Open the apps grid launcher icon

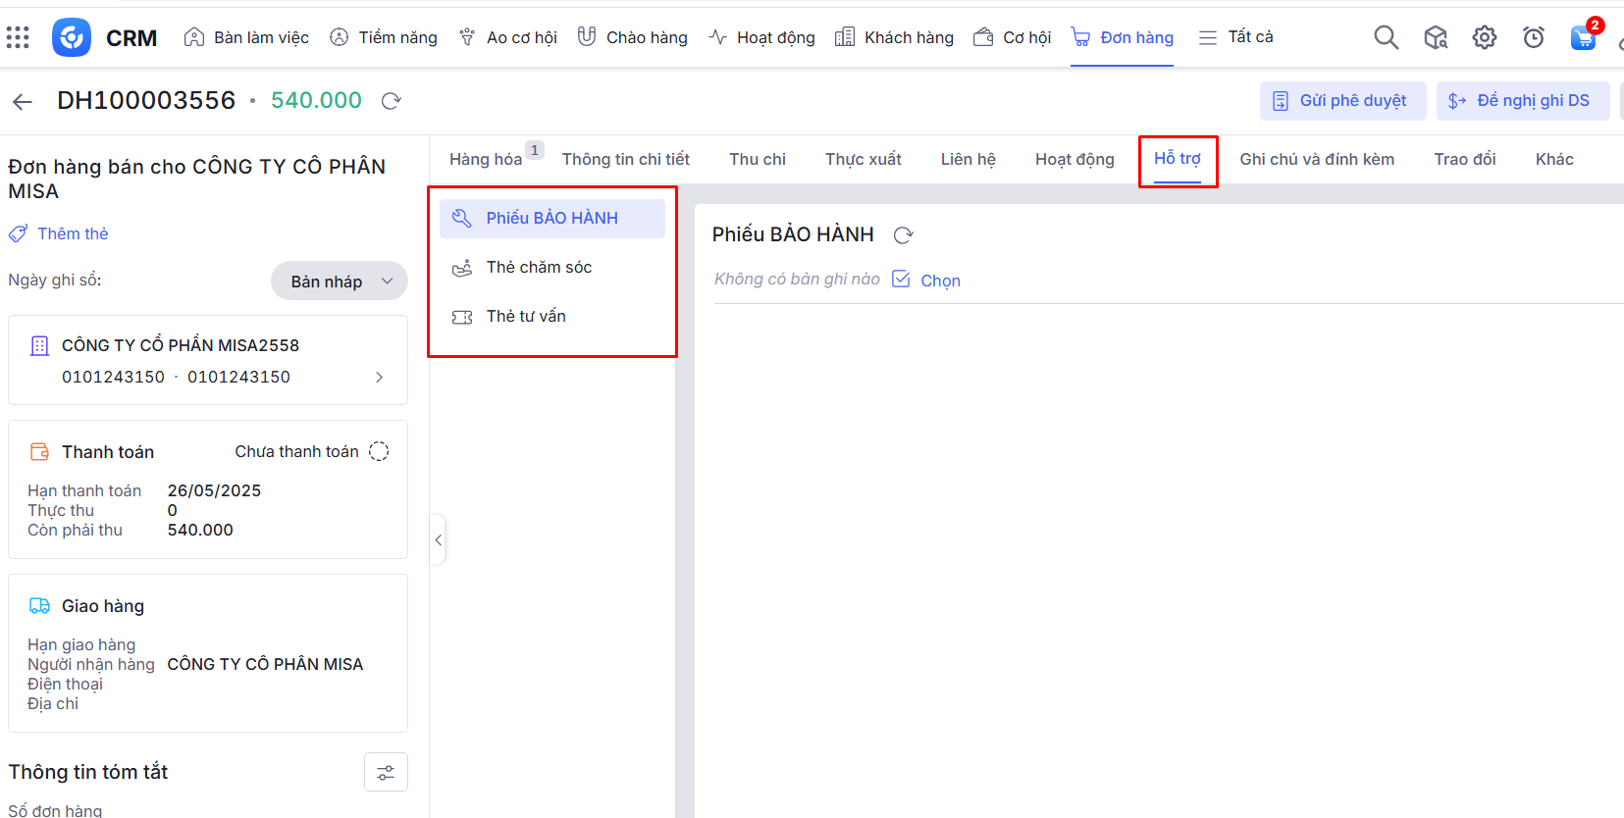point(18,37)
